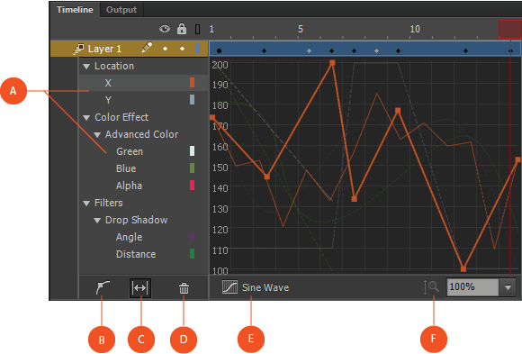
Task: Click the Sine Wave ease label
Action: (265, 287)
